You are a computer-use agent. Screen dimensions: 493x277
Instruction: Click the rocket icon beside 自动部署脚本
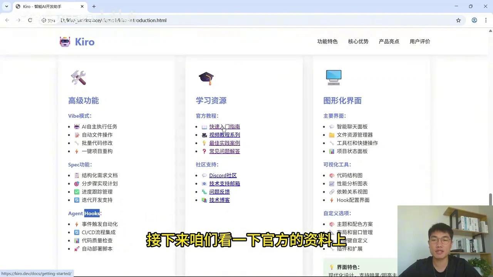click(77, 249)
